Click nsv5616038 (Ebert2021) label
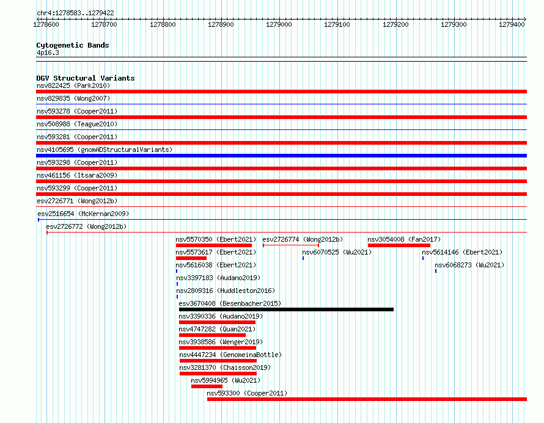The image size is (544, 423). pos(216,265)
